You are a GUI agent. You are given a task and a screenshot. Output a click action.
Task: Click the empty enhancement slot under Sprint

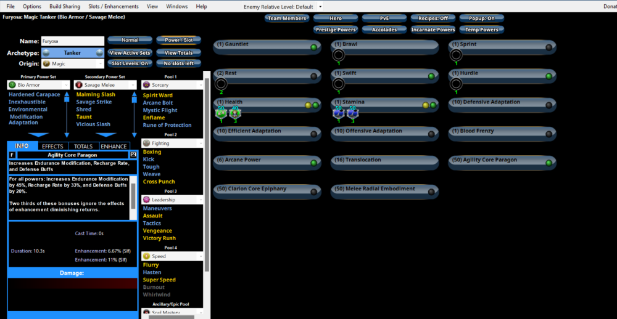tap(456, 55)
